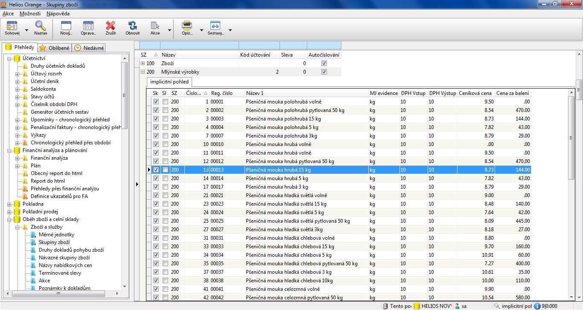Sort by Reg. číslo column header
Viewport: 583px width, 310px height.
(227, 93)
